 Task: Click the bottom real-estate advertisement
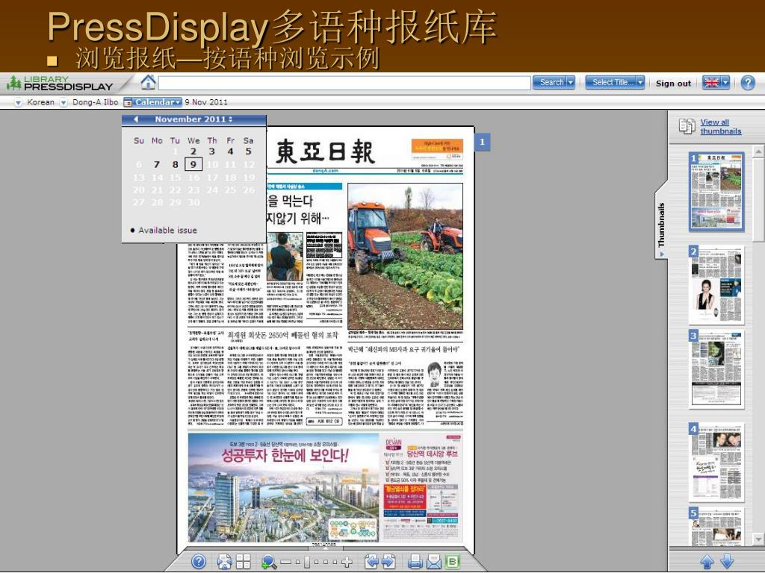coord(326,487)
